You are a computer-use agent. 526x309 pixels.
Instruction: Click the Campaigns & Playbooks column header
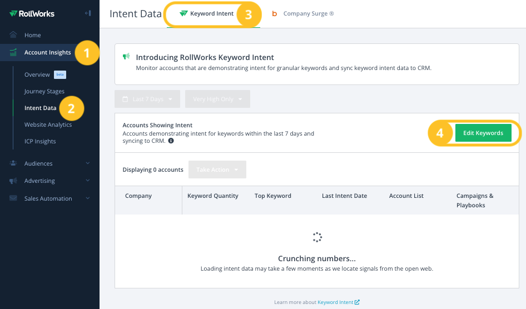coord(475,201)
